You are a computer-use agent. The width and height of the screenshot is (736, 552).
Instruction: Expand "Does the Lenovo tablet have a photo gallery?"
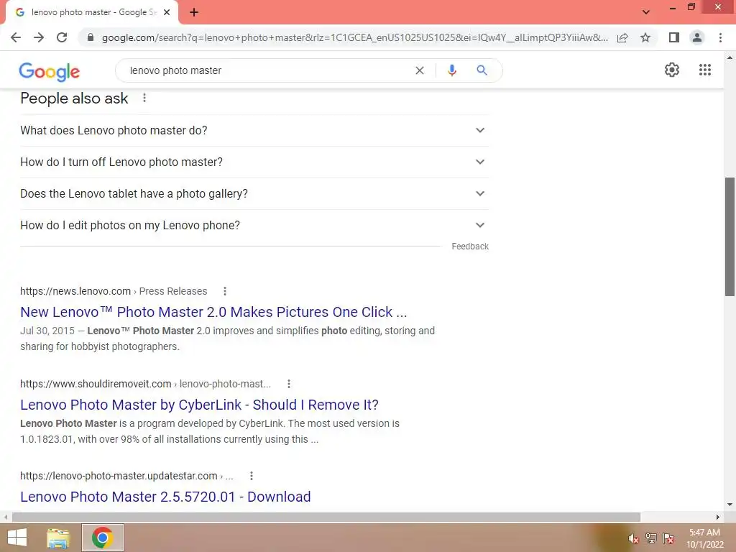(x=254, y=193)
